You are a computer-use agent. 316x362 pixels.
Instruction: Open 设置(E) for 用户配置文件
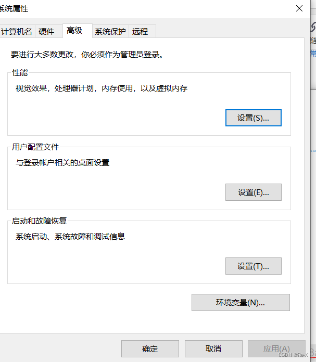pyautogui.click(x=254, y=192)
